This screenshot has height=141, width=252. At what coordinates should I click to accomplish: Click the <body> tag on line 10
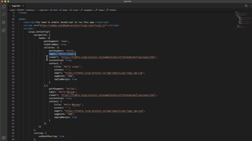pos(22,19)
